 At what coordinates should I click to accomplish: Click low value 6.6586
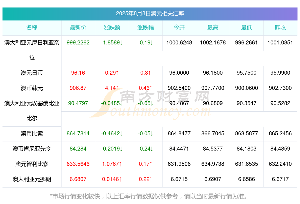(x=246, y=179)
